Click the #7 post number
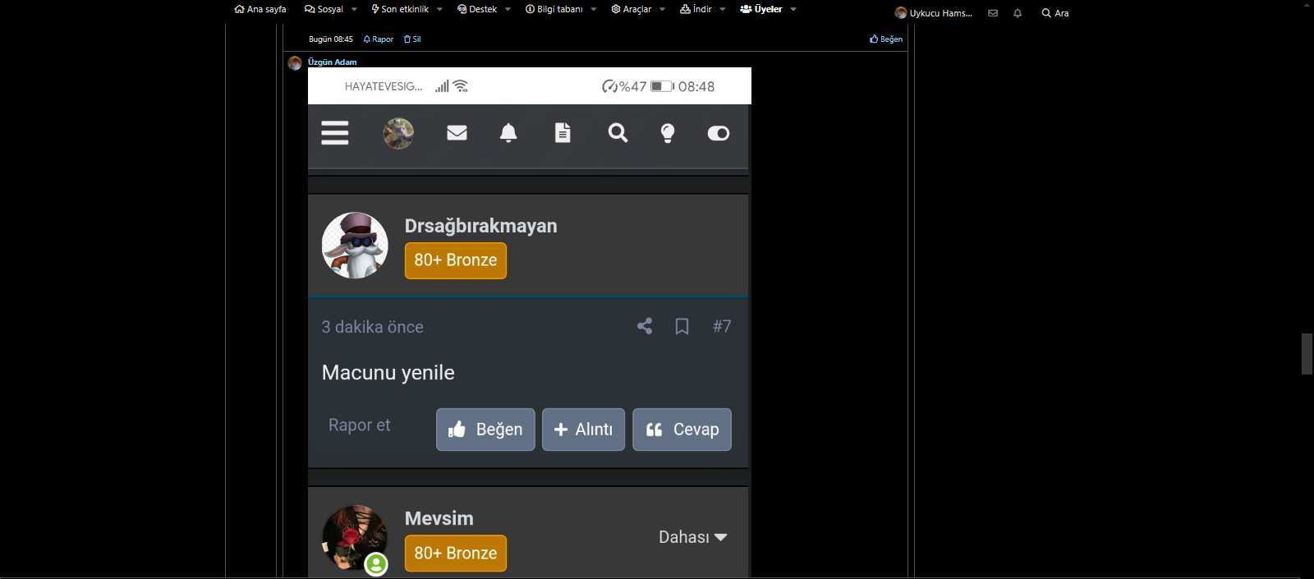 (x=722, y=327)
